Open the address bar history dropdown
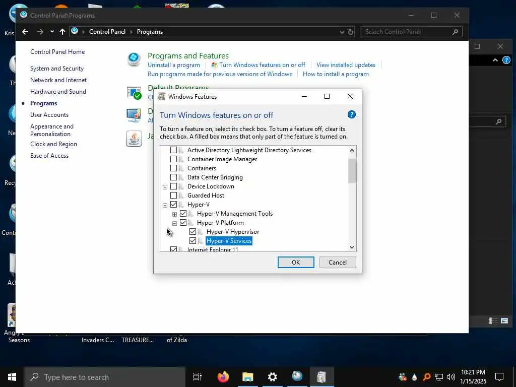Image resolution: width=516 pixels, height=387 pixels. (342, 32)
